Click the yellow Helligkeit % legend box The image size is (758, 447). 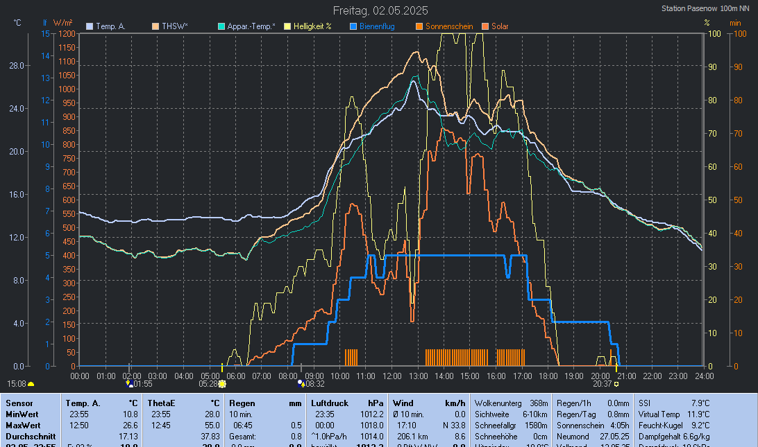287,26
